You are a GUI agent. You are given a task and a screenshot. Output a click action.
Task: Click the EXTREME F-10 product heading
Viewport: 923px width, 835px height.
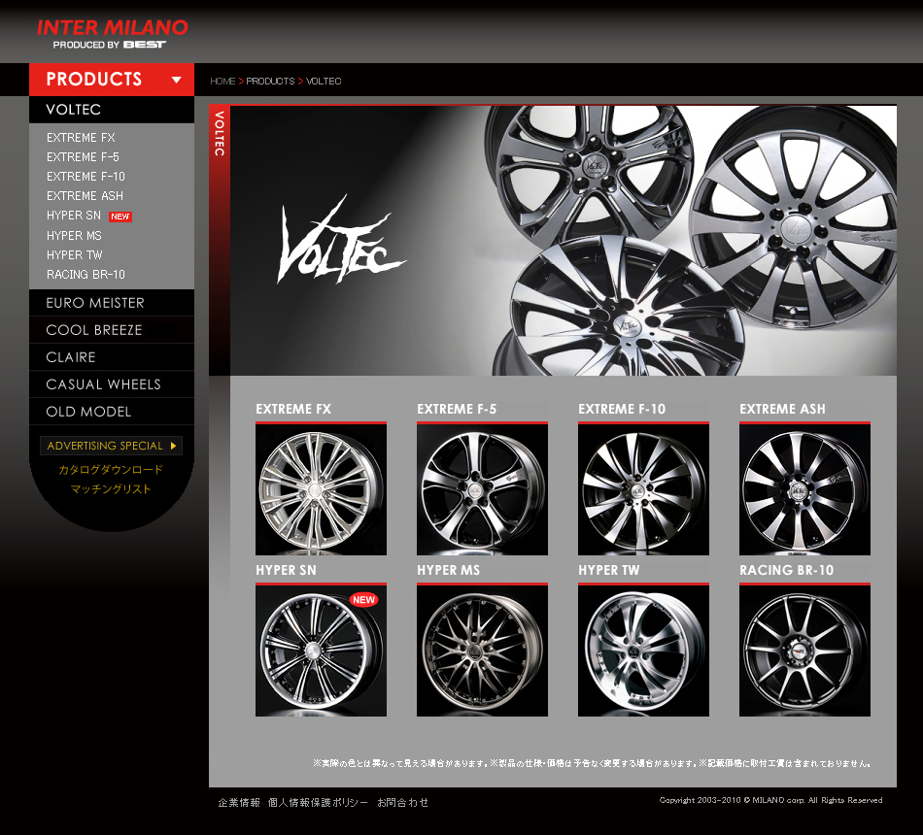pos(622,409)
